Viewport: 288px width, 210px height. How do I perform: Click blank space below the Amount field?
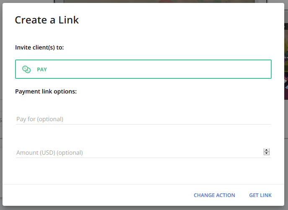coord(143,171)
